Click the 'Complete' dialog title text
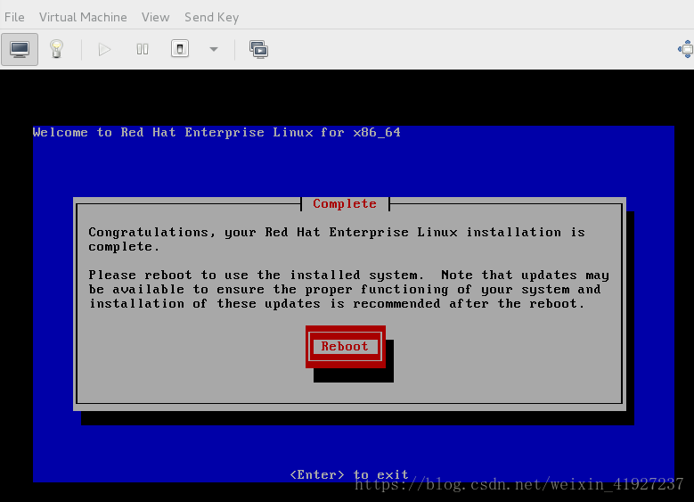Image resolution: width=694 pixels, height=502 pixels. [x=345, y=204]
